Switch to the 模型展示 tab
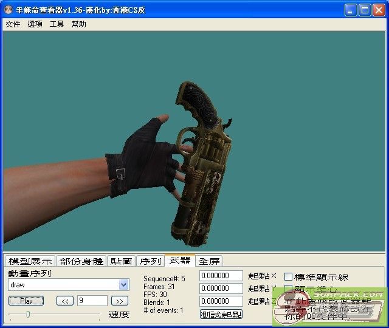This screenshot has width=389, height=328. click(x=30, y=261)
